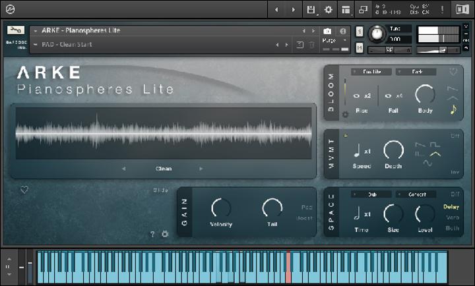Select triangle shape in Bloom panel
This screenshot has width=475, height=286.
[x=453, y=98]
